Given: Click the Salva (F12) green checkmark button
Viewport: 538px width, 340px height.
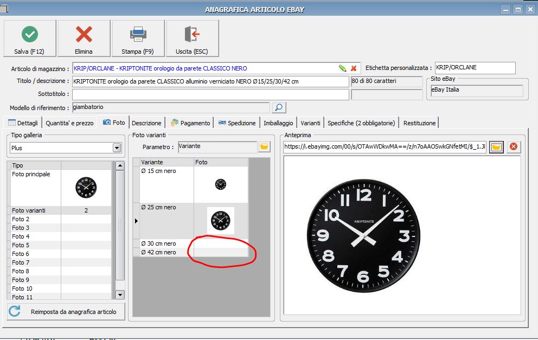Looking at the screenshot, I should click(29, 38).
